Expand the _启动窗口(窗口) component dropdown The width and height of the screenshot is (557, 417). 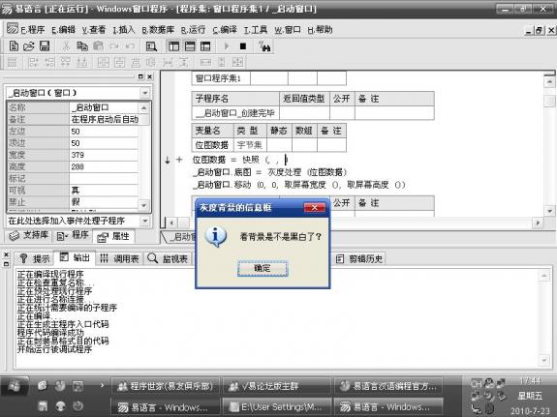145,93
